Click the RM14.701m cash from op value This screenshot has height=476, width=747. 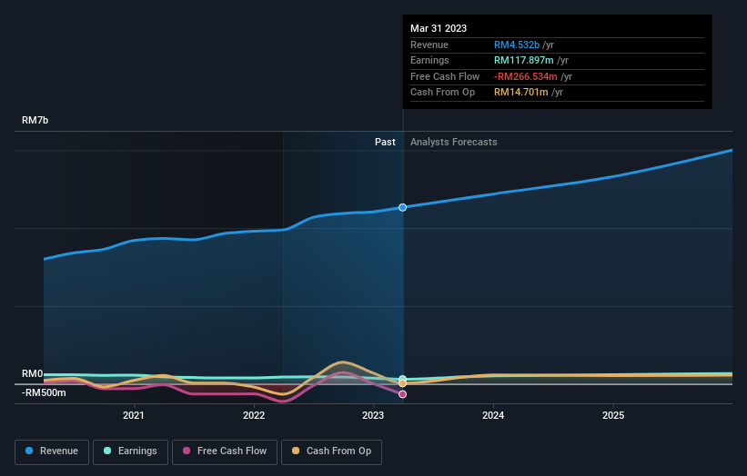[x=520, y=93]
